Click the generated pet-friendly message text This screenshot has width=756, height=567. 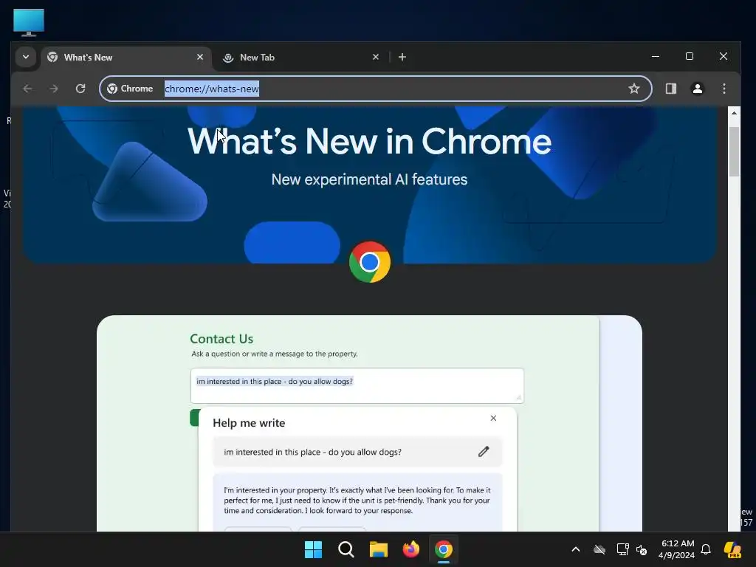pos(357,501)
